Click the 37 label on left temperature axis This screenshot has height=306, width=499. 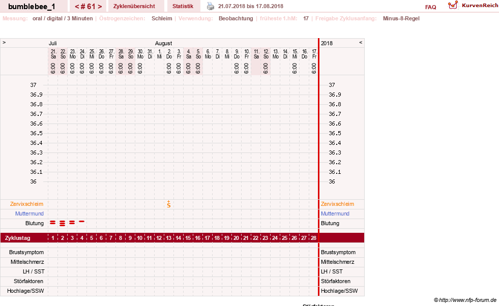[34, 85]
